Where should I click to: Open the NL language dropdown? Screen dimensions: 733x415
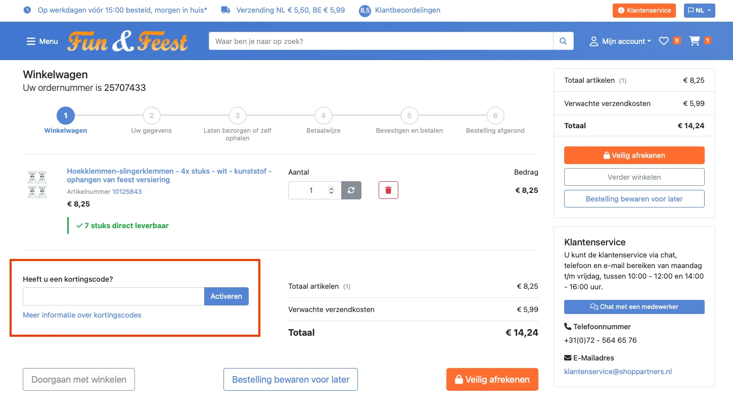699,11
